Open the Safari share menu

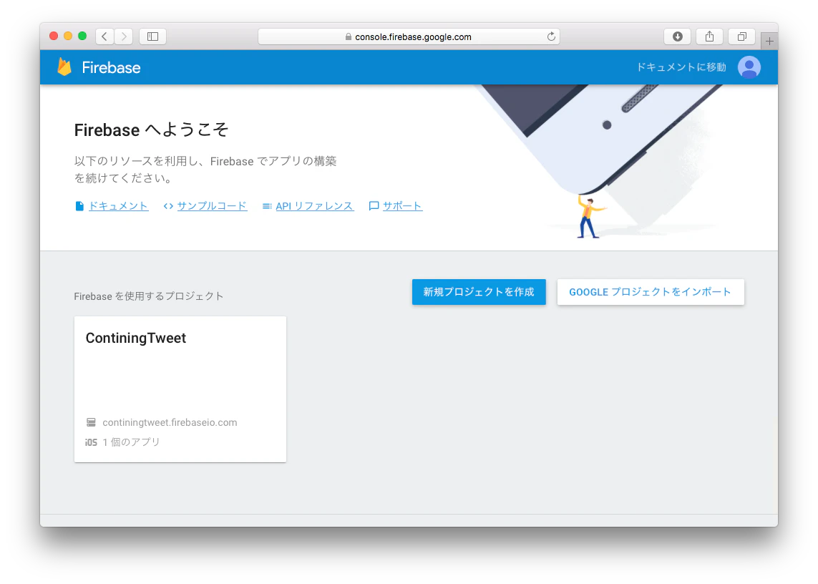(x=709, y=36)
